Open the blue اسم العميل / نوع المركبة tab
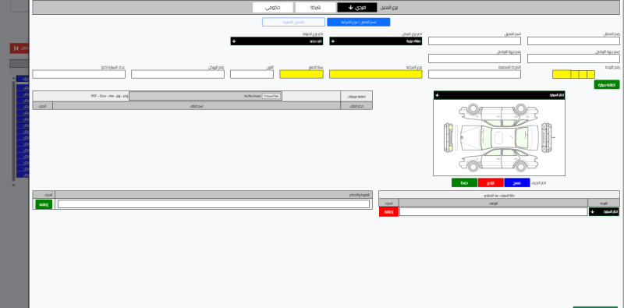The image size is (624, 308). [x=359, y=23]
